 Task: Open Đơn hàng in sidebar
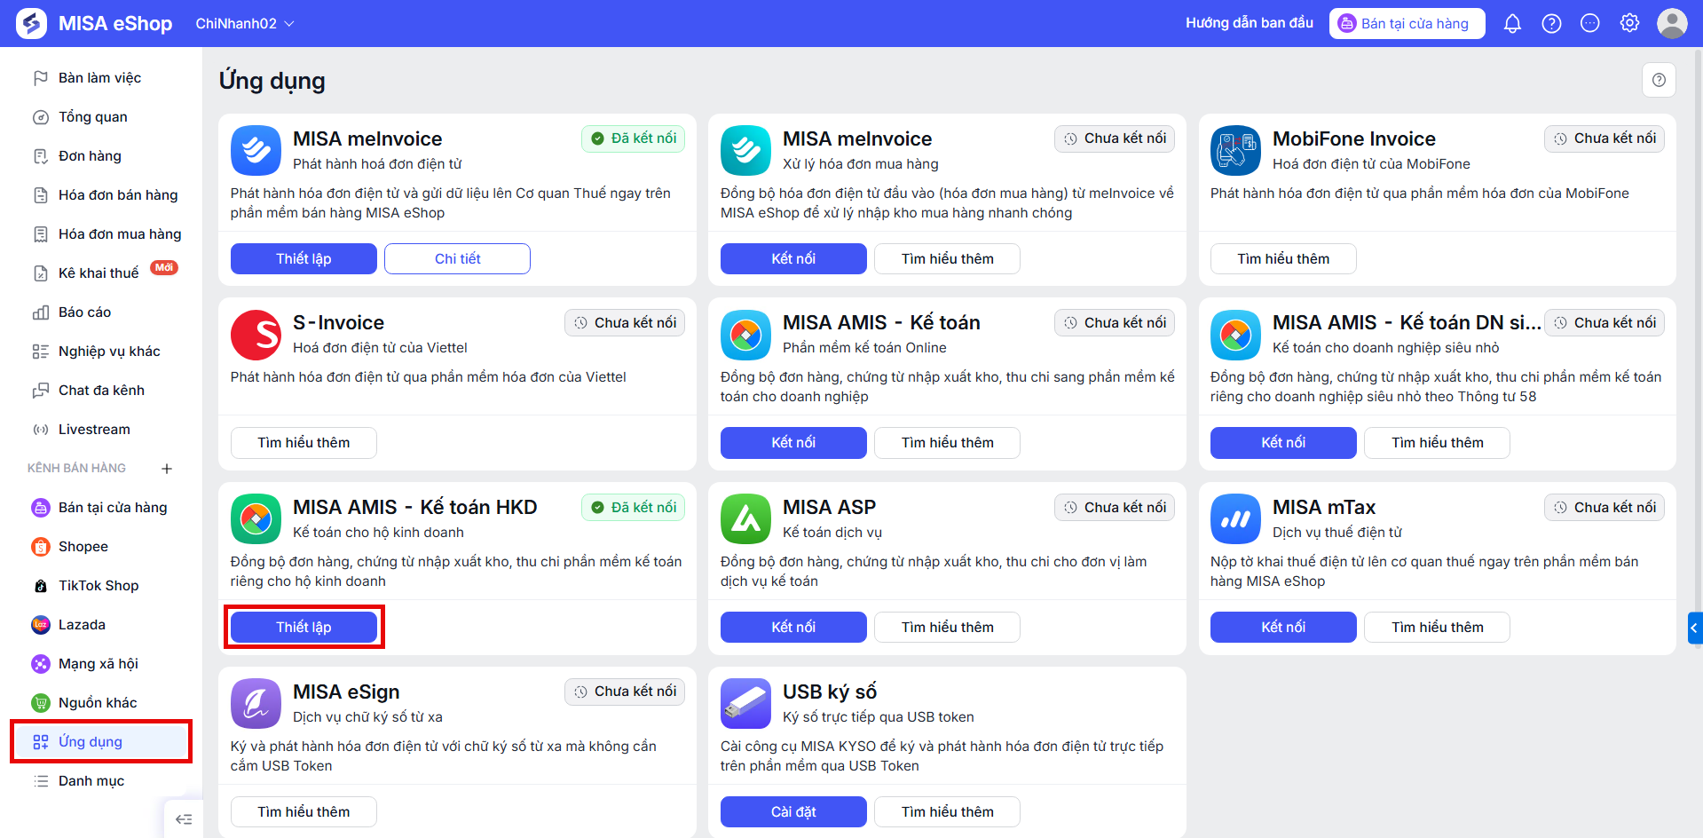tap(101, 156)
